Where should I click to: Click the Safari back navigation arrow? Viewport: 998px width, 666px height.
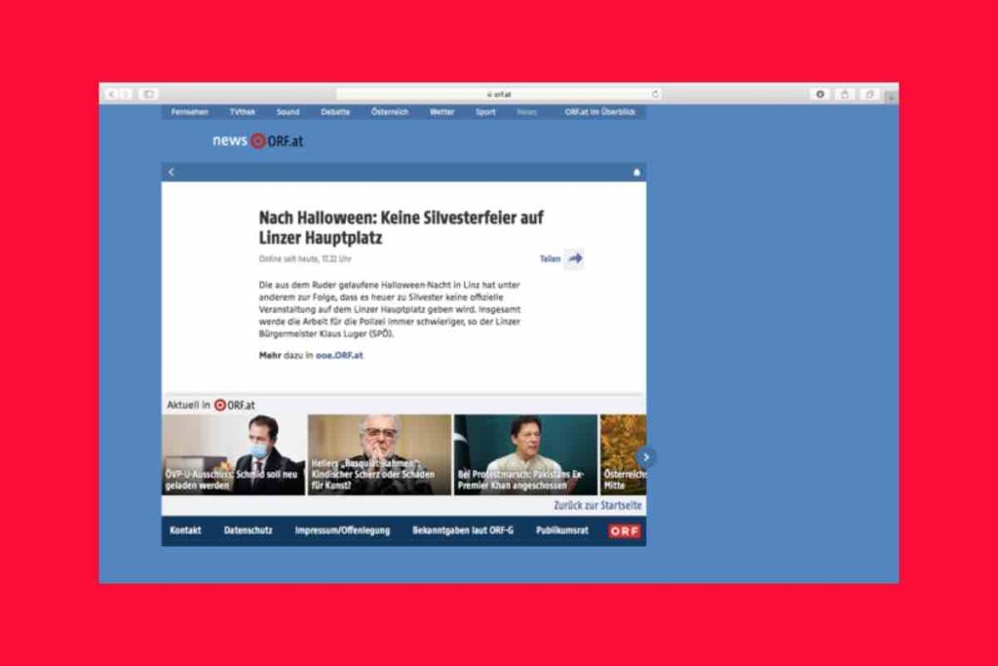click(110, 95)
